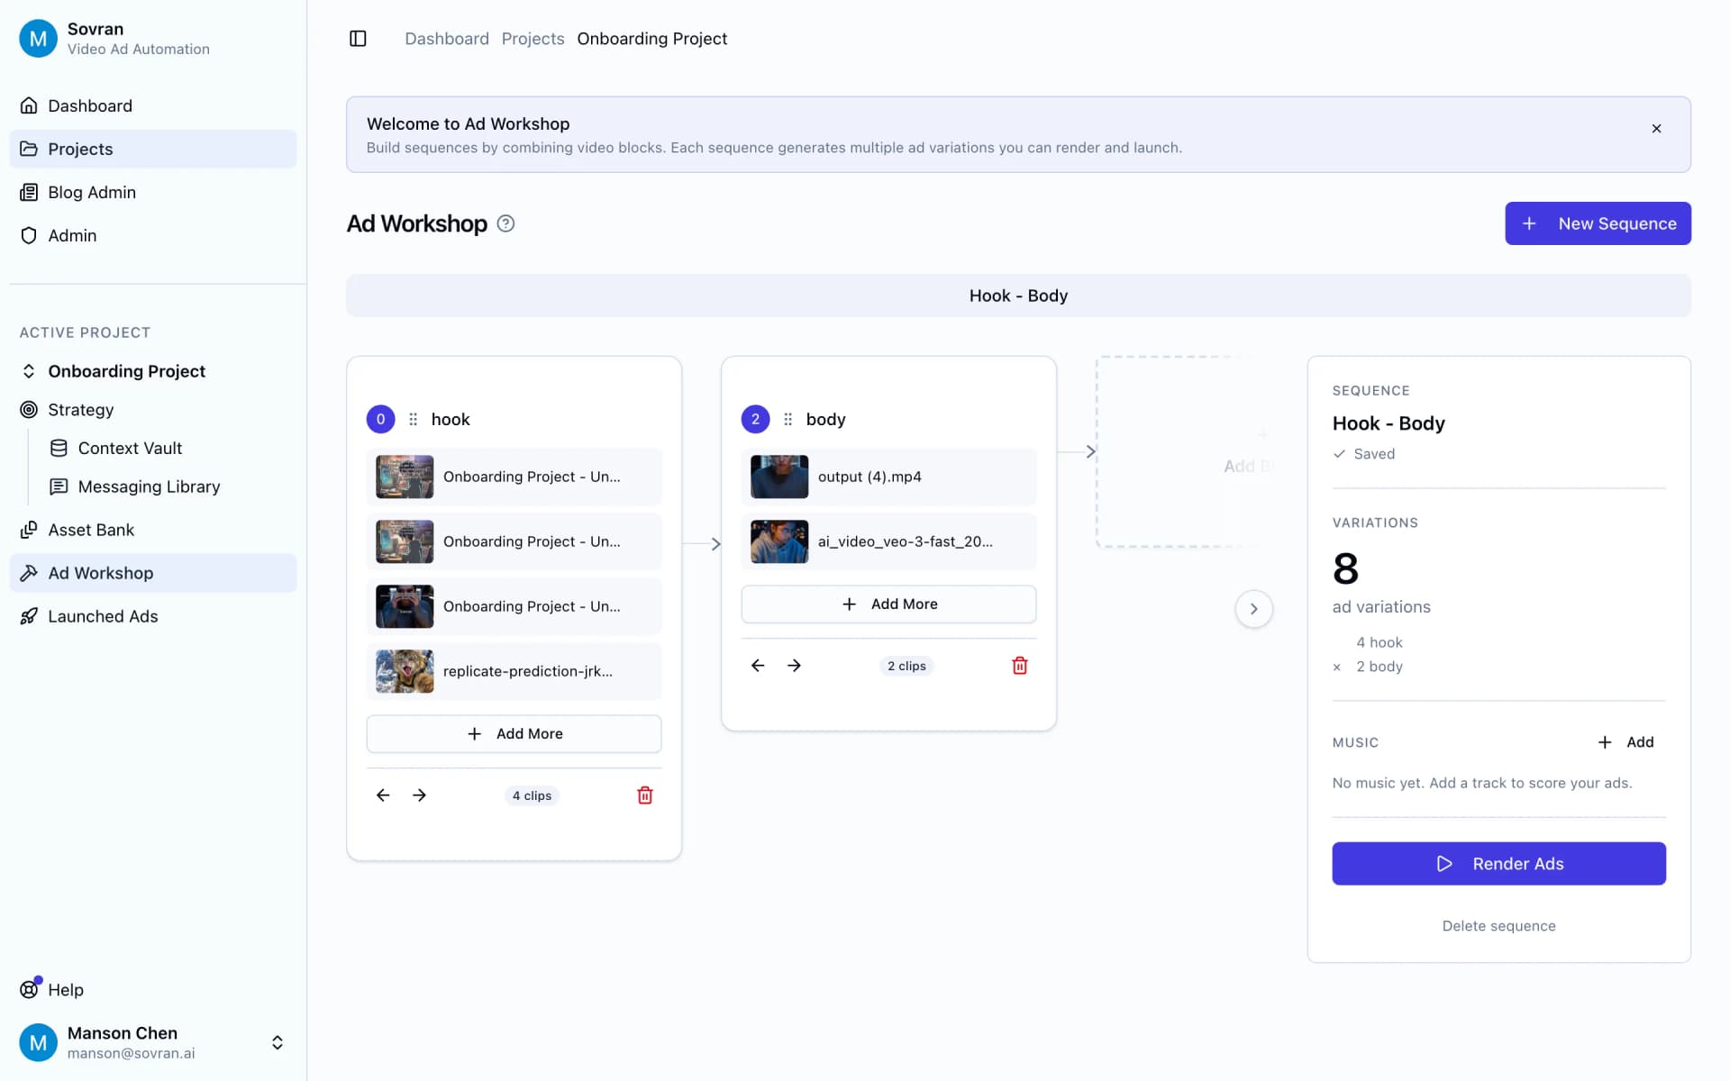Open Projects from the breadcrumb
This screenshot has height=1081, width=1730.
(x=533, y=38)
